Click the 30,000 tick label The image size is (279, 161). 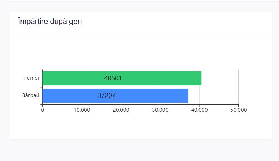(160, 110)
